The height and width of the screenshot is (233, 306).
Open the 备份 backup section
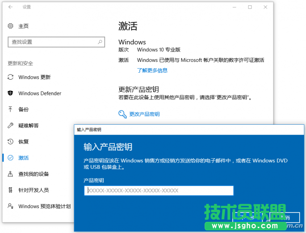click(23, 110)
